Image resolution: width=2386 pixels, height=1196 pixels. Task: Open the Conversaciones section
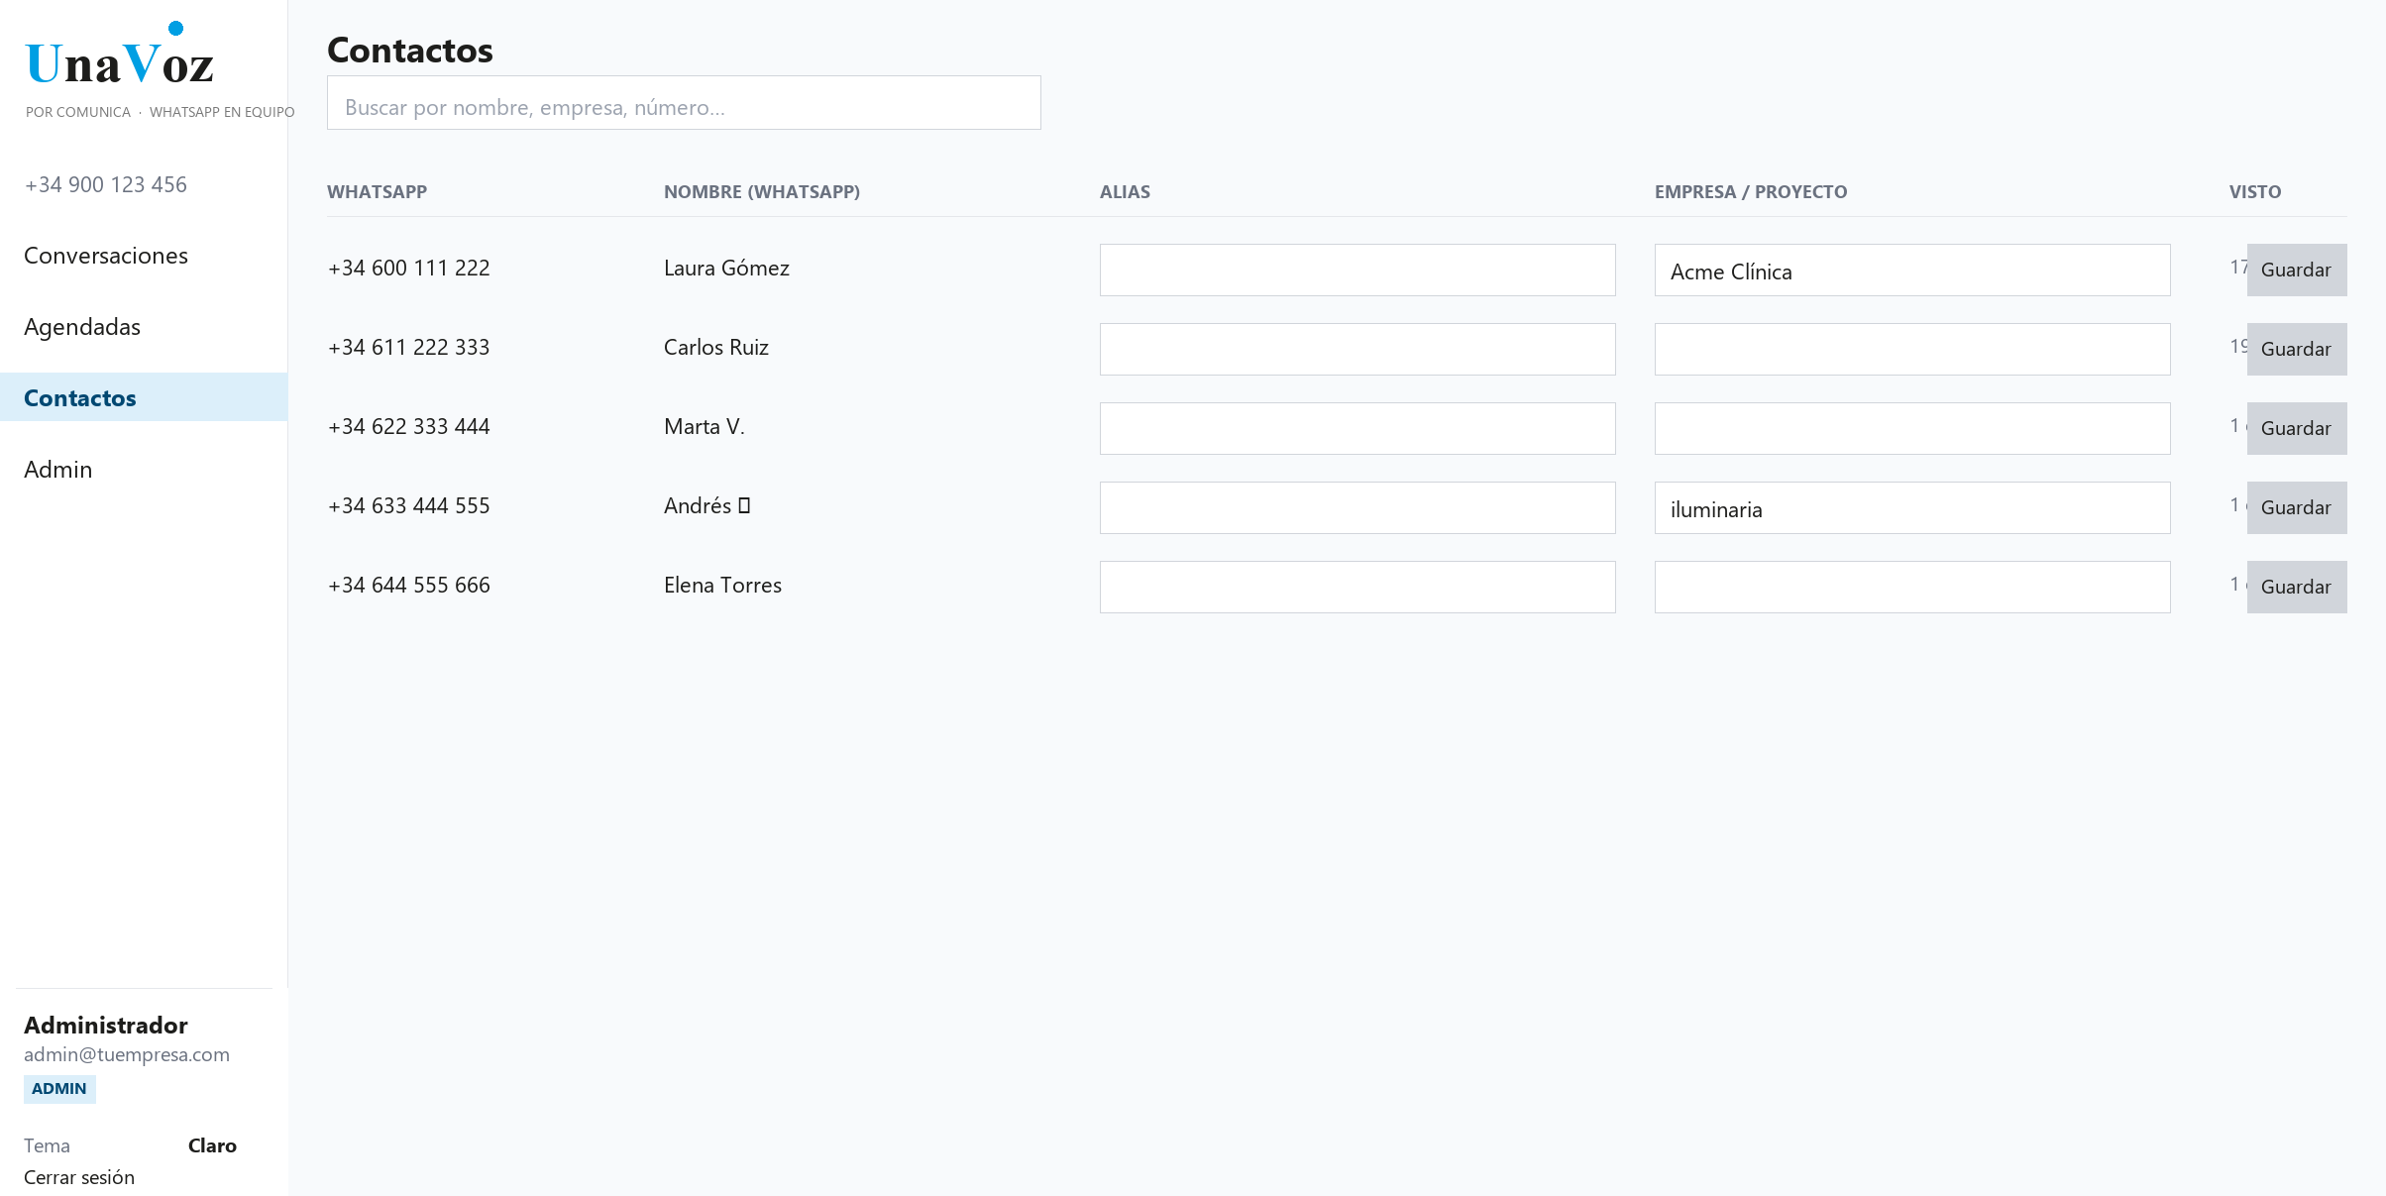(106, 256)
